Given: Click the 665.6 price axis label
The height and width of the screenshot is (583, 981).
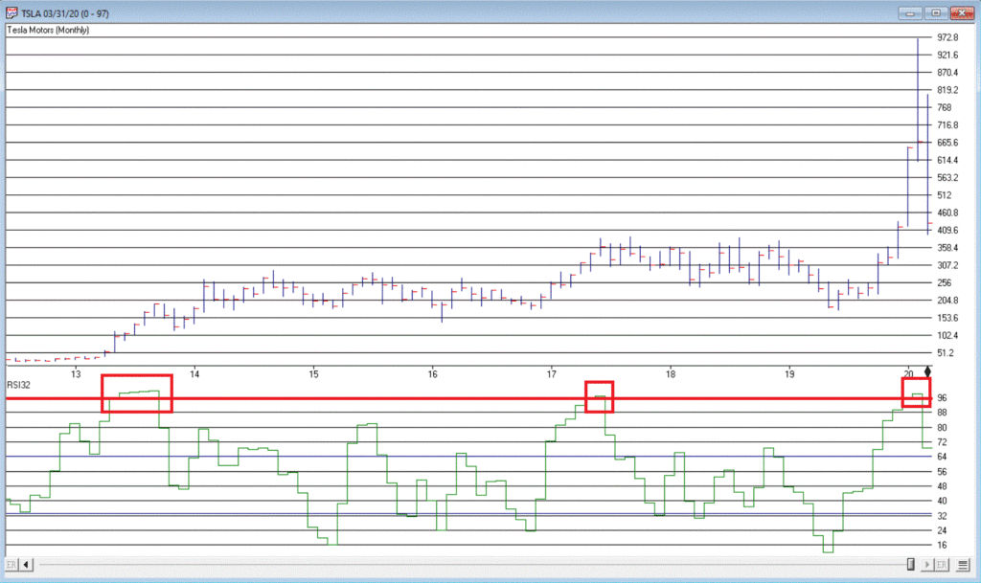Looking at the screenshot, I should (x=947, y=143).
